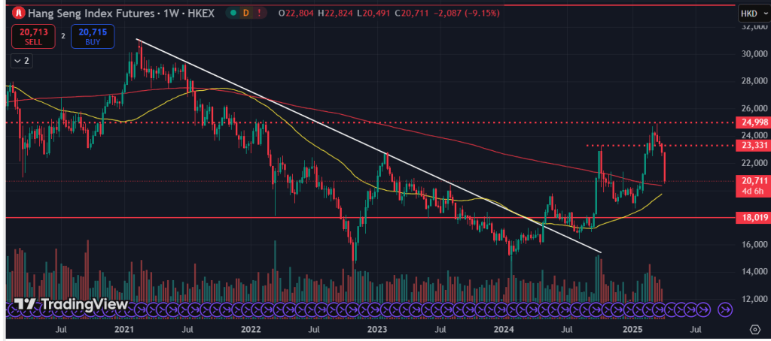Screen dimensions: 771x341
Task: Click the green market status dot
Action: click(235, 14)
